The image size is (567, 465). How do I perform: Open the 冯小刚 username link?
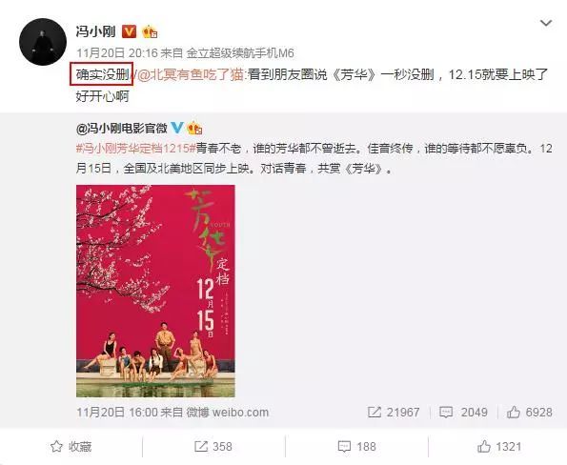(x=96, y=31)
